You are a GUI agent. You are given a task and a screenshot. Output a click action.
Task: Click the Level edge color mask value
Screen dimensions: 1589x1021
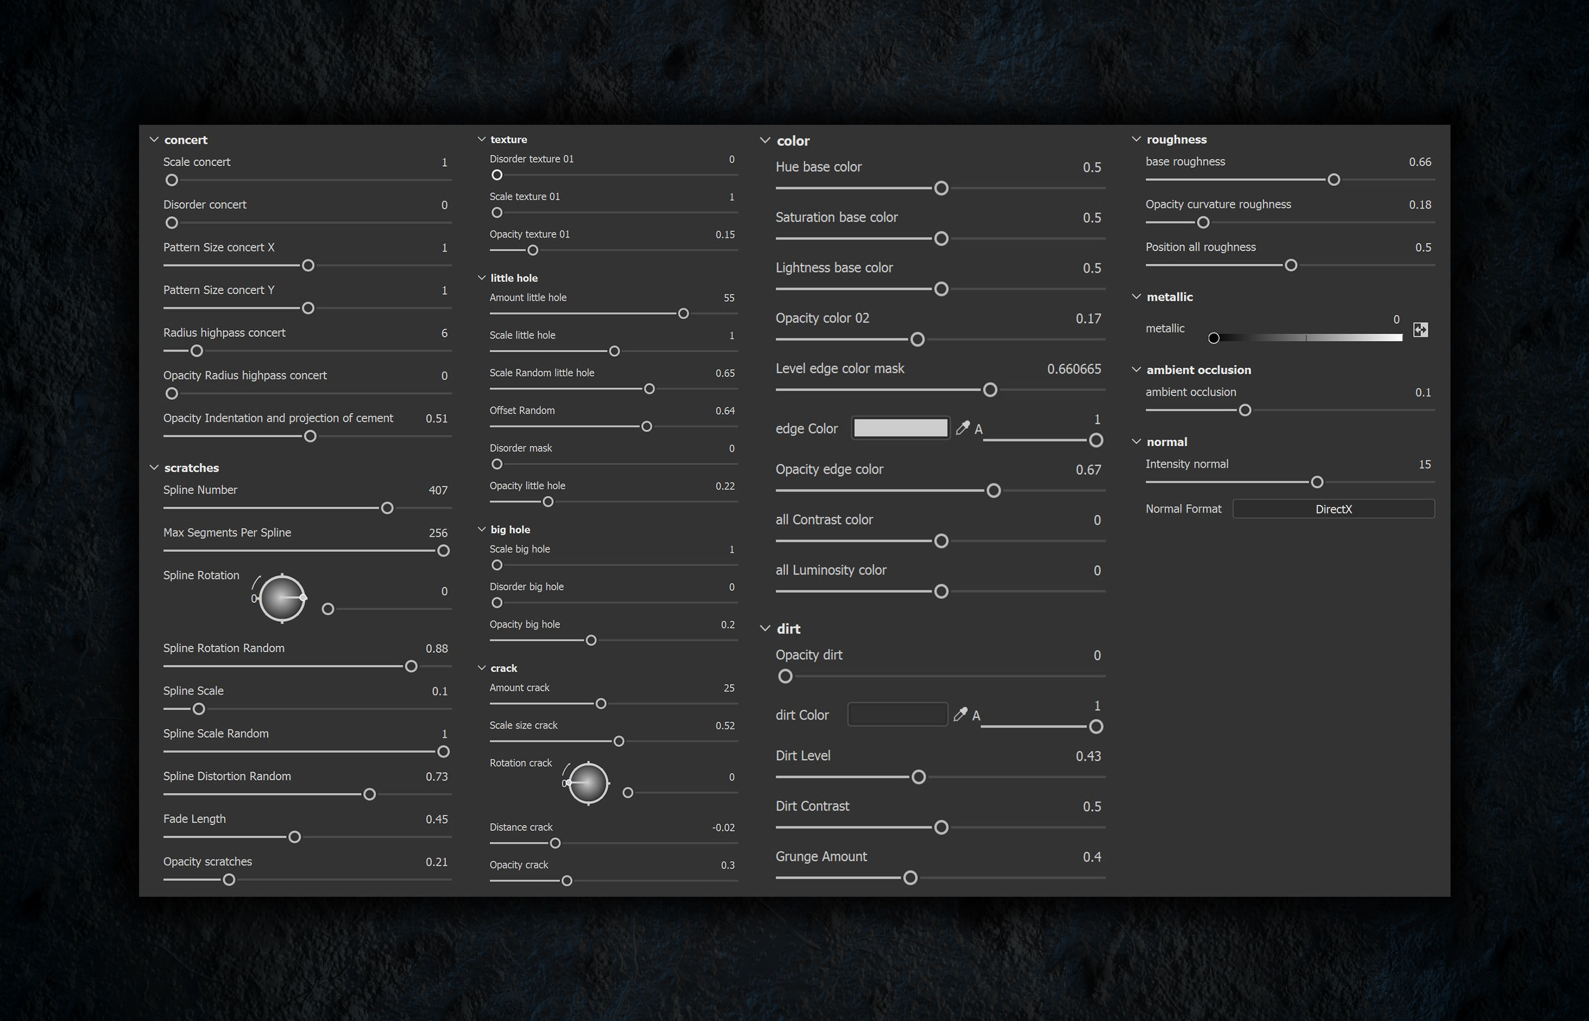pyautogui.click(x=1074, y=369)
